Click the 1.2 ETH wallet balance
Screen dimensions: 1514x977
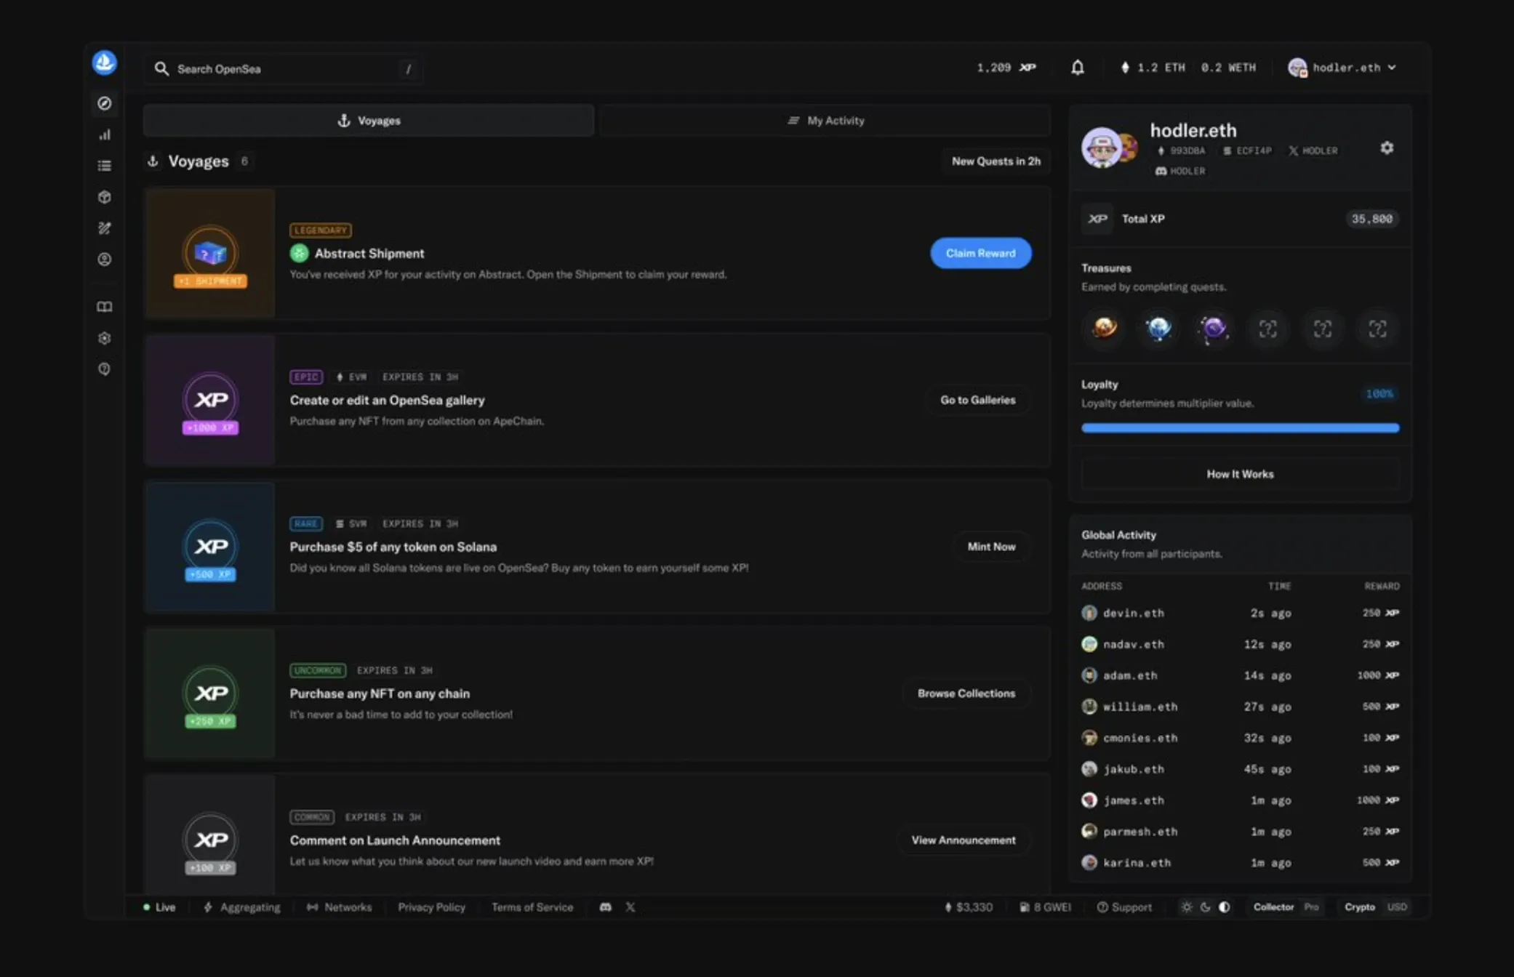pyautogui.click(x=1153, y=68)
